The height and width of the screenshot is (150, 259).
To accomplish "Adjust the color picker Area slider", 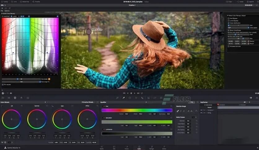I will tap(238, 34).
